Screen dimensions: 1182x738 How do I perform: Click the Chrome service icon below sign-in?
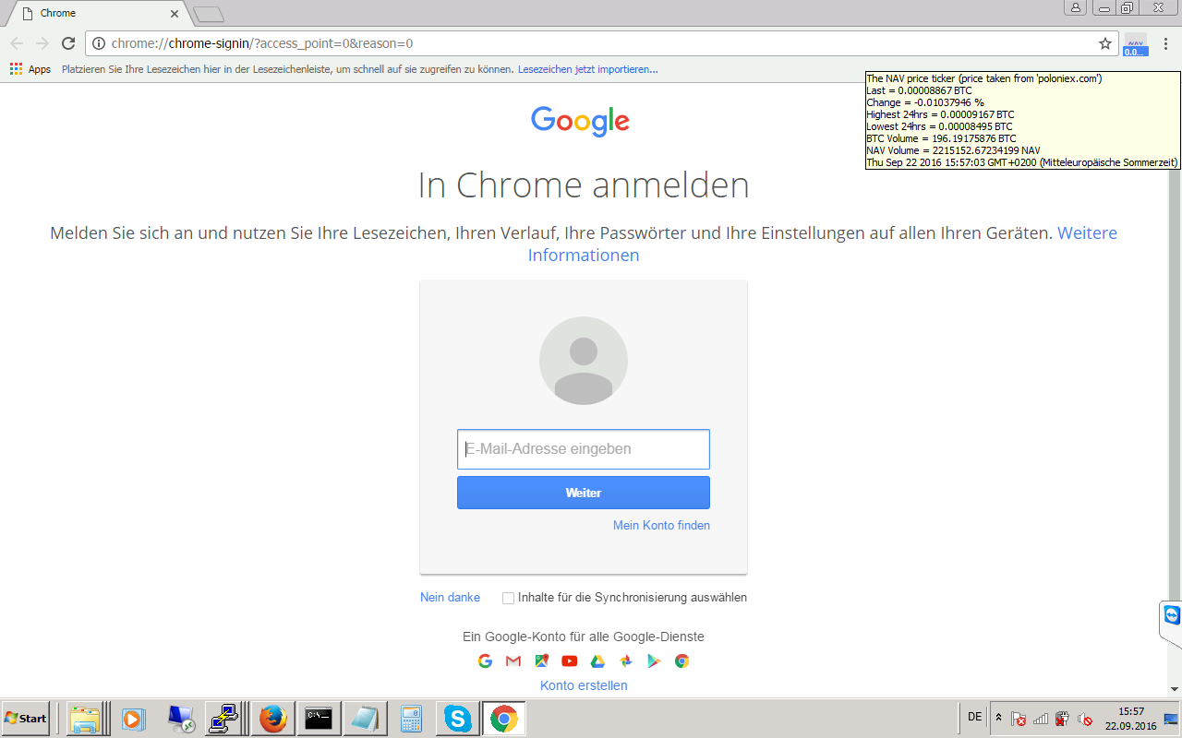682,661
